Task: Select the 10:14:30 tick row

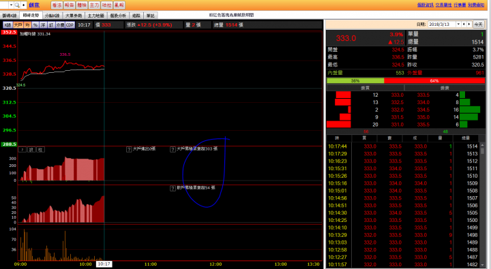Action: [403, 213]
